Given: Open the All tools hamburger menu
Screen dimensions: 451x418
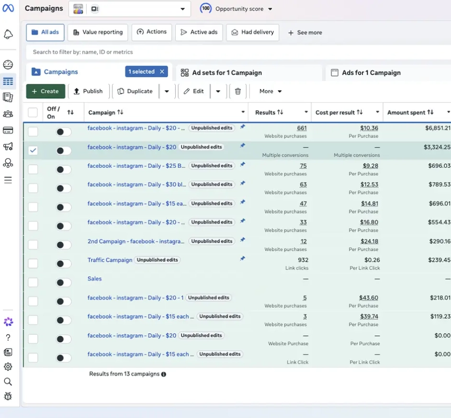Looking at the screenshot, I should tap(8, 180).
